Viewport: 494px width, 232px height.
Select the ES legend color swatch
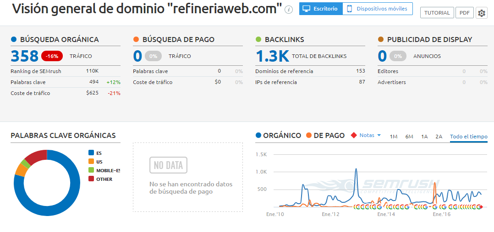pyautogui.click(x=91, y=153)
